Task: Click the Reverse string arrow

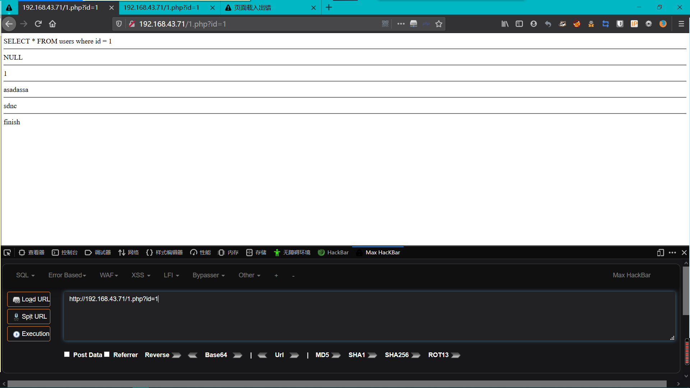Action: click(176, 355)
